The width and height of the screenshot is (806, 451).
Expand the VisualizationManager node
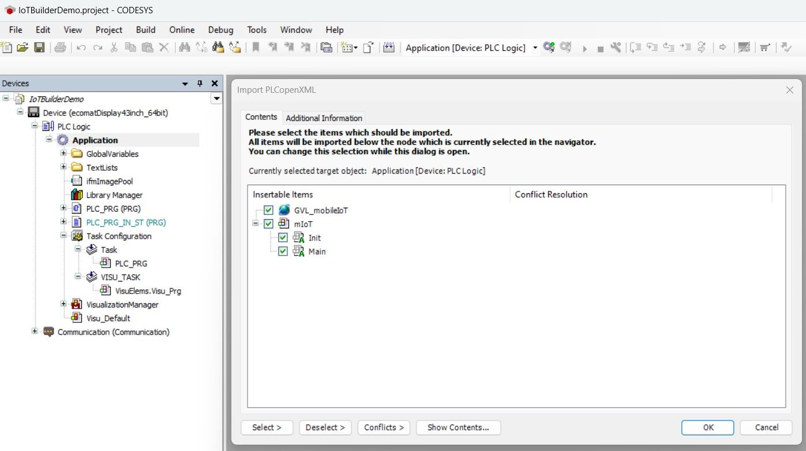(x=63, y=305)
